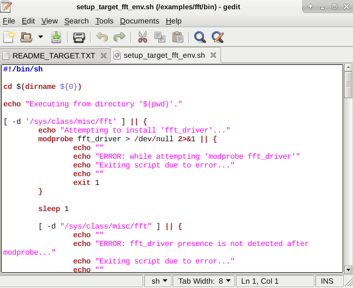Viewport: 353px width, 288px height.
Task: Open Find and Replace icon
Action: tap(218, 37)
